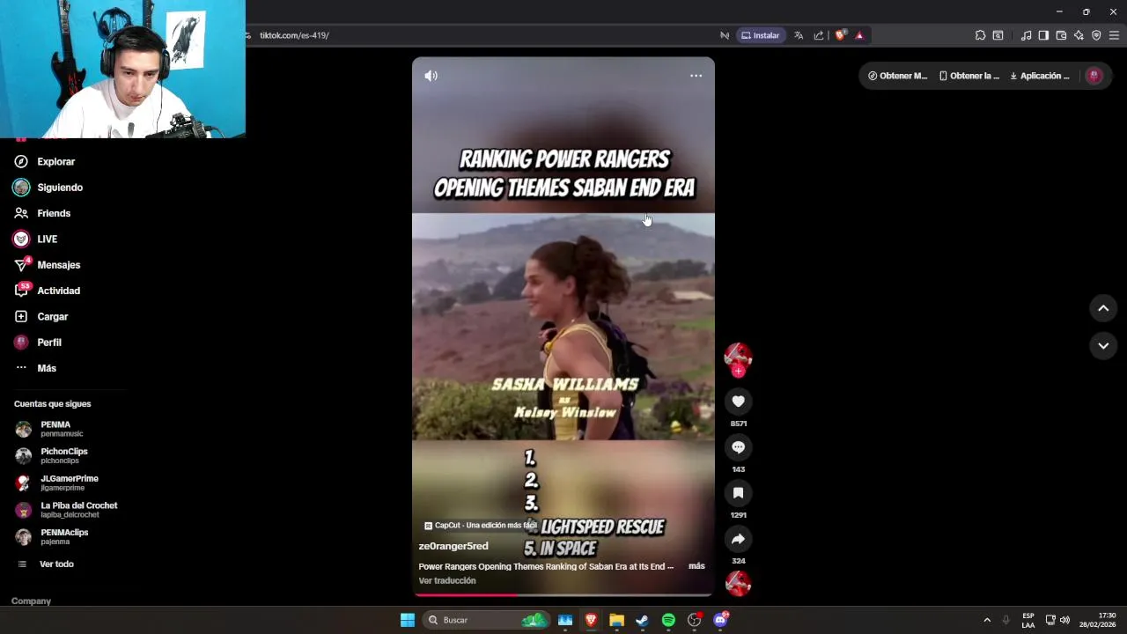
Task: Open File Explorer from taskbar
Action: click(x=616, y=620)
